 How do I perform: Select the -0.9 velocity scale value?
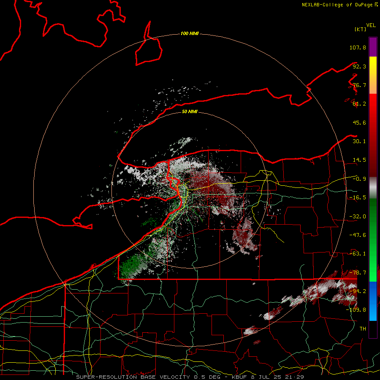[x=359, y=179]
